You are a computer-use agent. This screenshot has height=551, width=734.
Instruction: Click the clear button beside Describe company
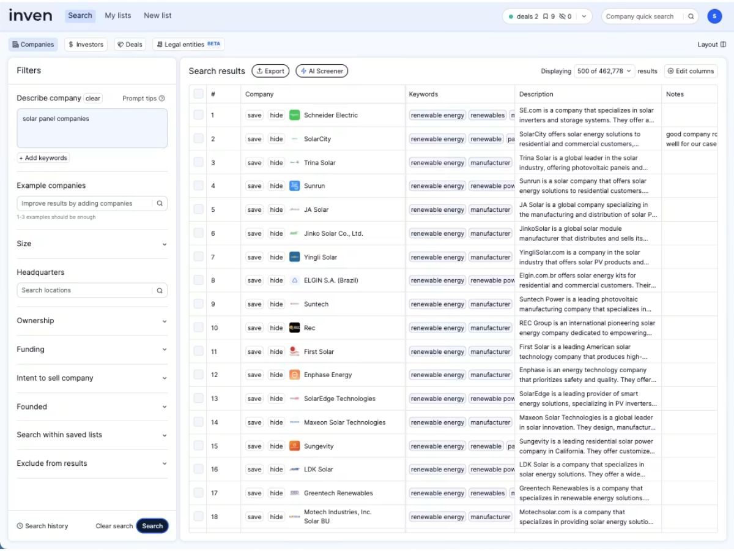[x=93, y=99]
